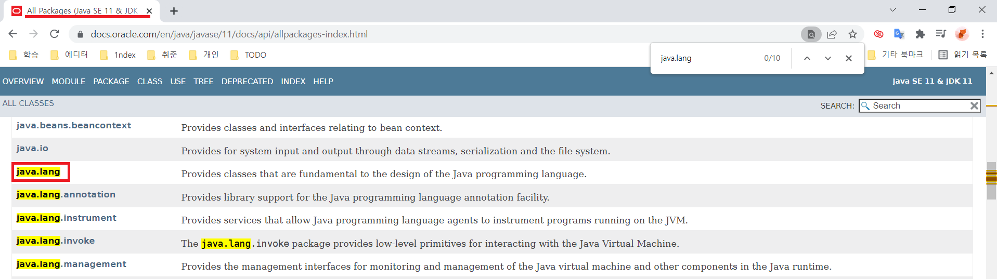Open HELP in the docs nav
The height and width of the screenshot is (279, 997).
[323, 82]
